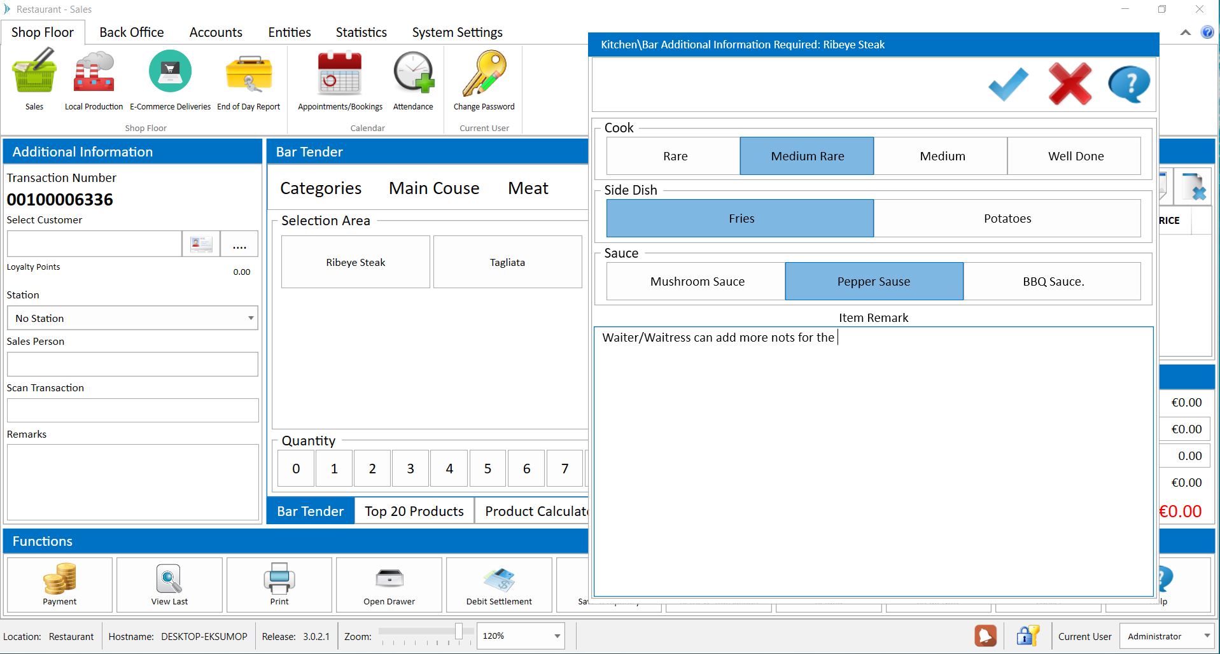Viewport: 1220px width, 654px height.
Task: Select Mushroom Sauce option
Action: 696,281
